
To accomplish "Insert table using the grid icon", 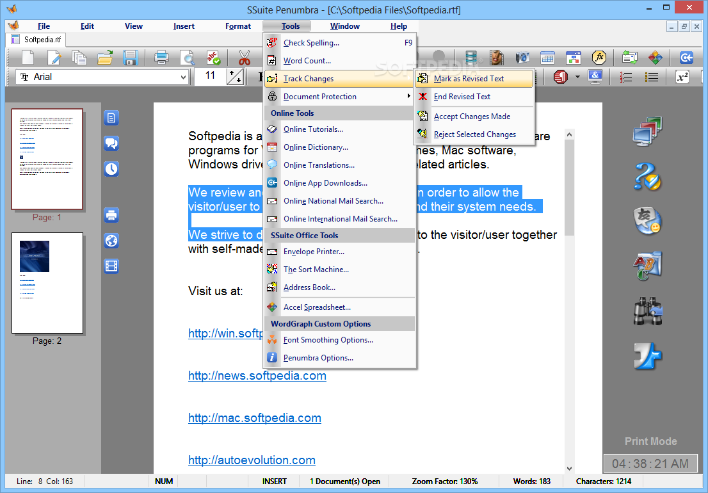I will point(548,58).
